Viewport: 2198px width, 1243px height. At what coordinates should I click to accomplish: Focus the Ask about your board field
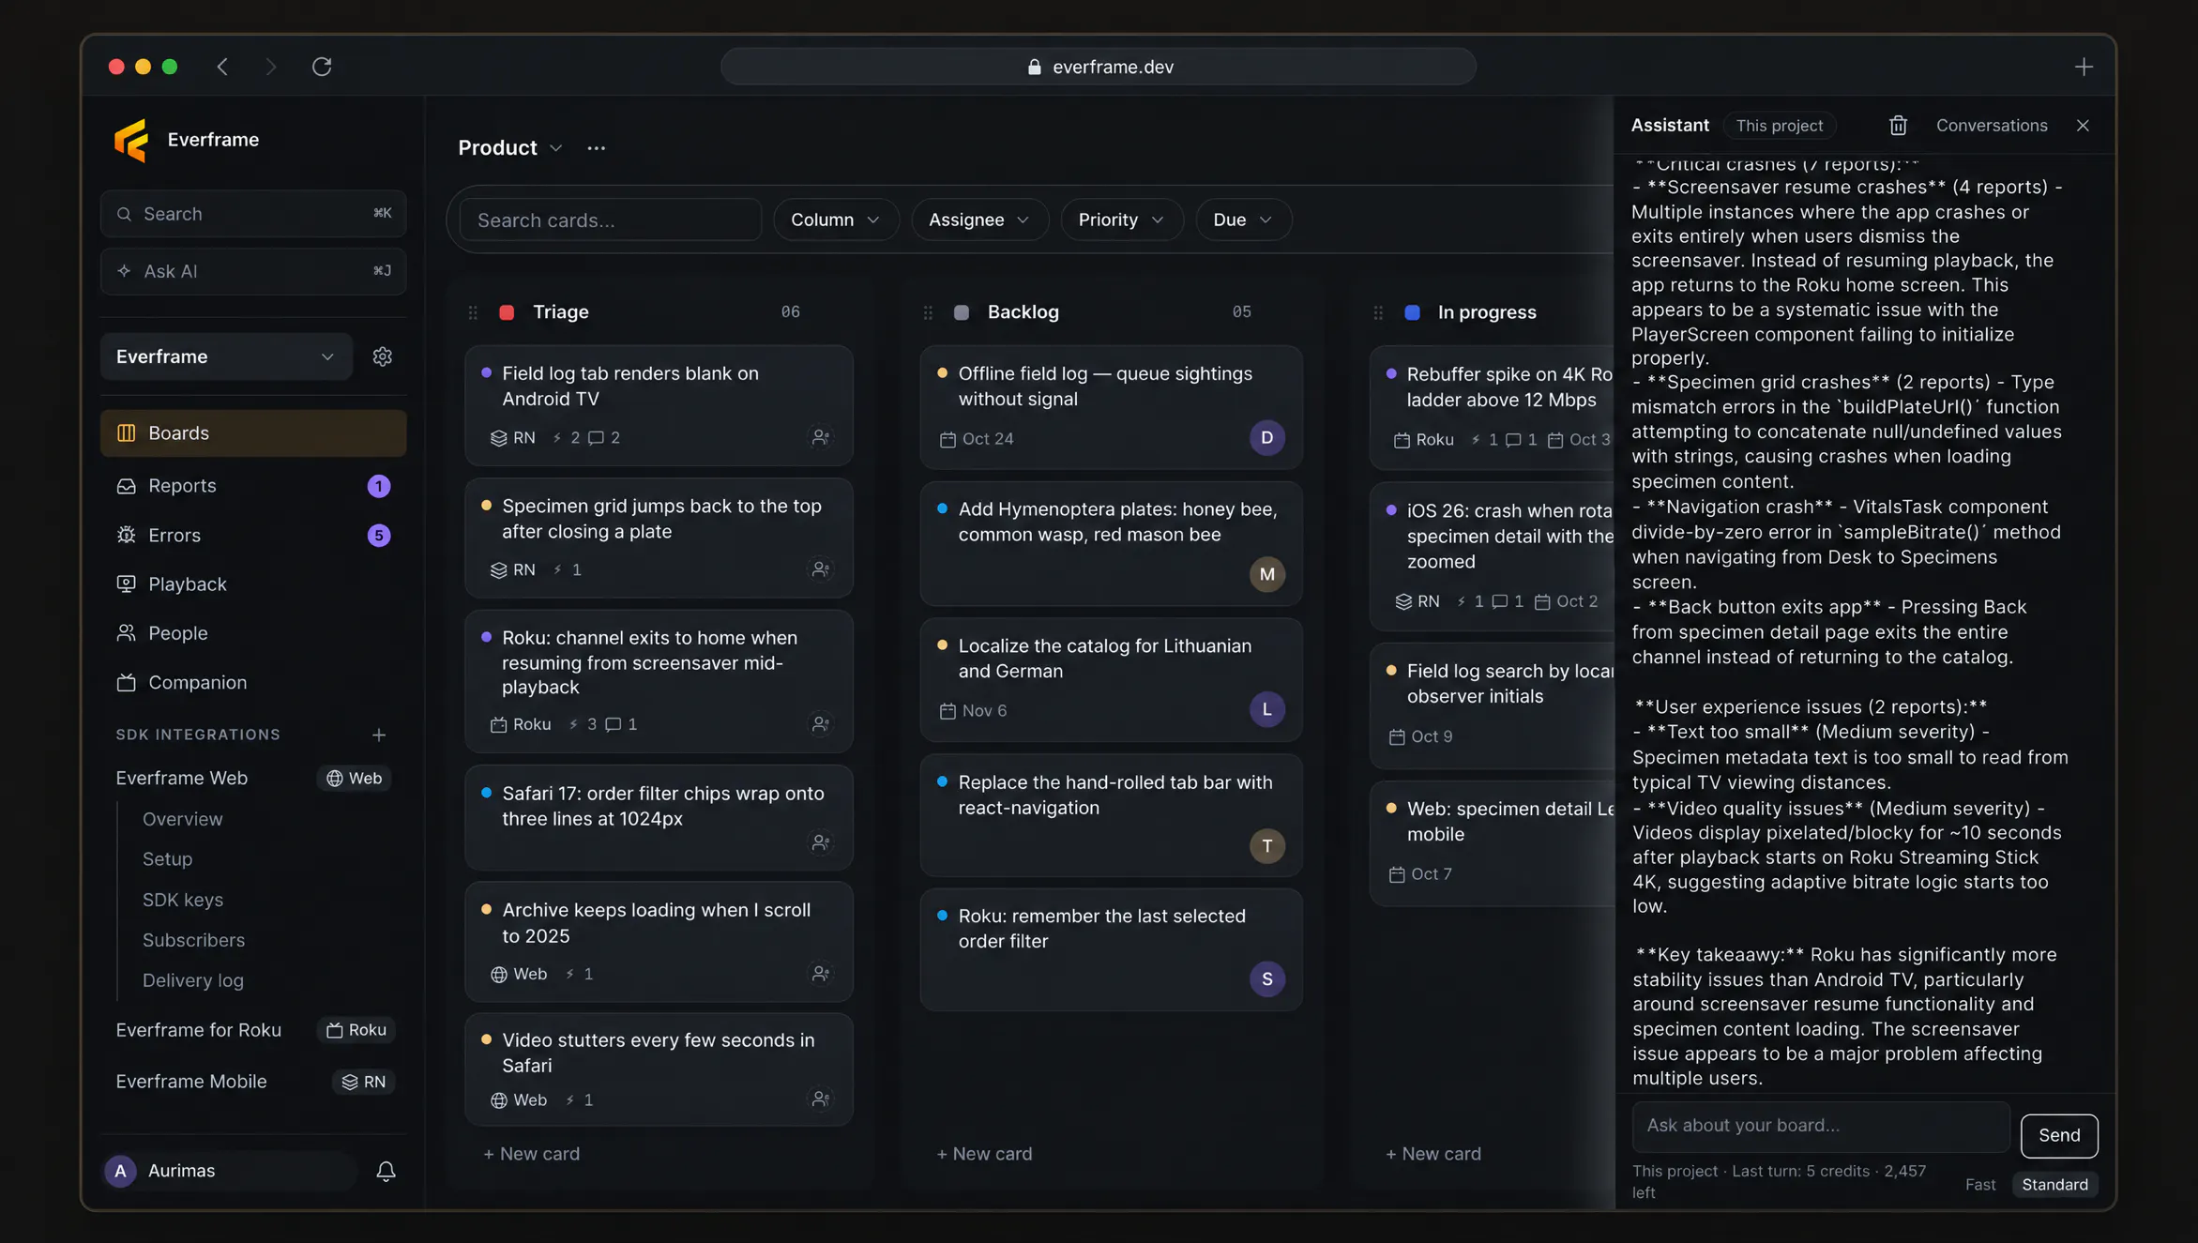point(1820,1126)
